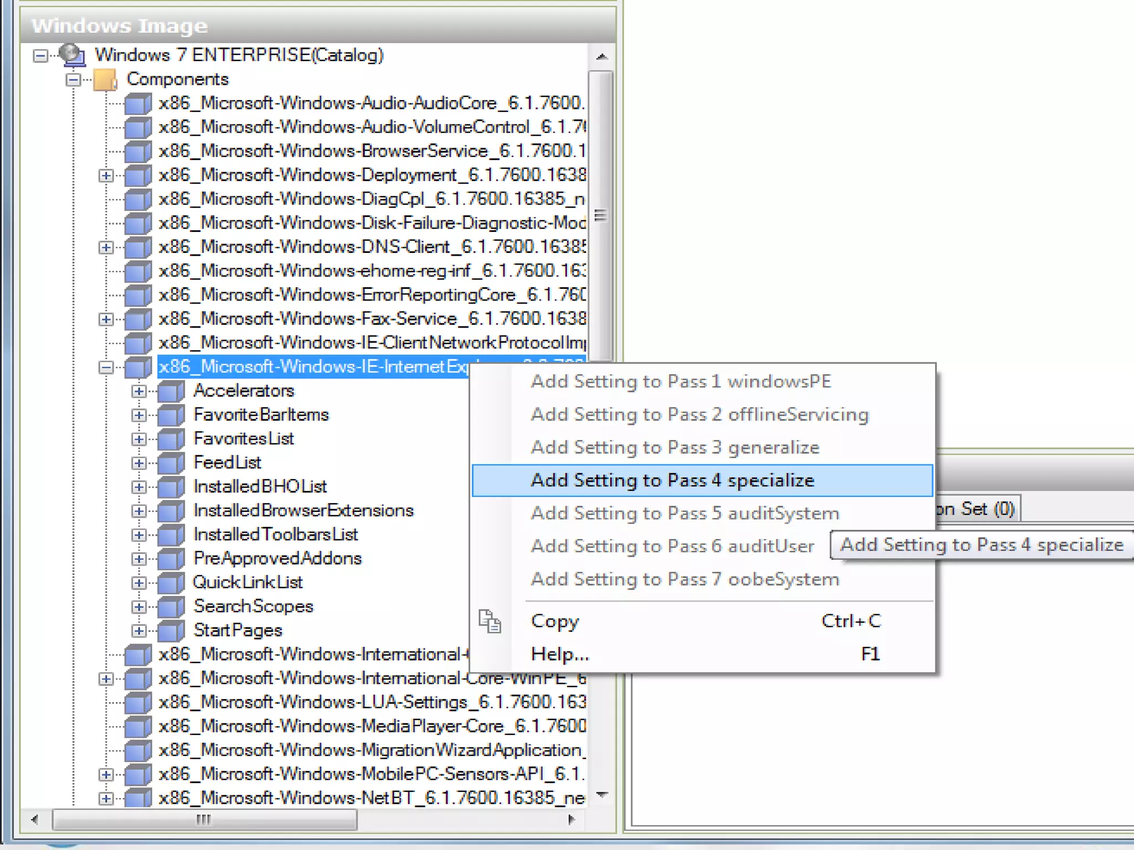
Task: Choose Add Setting to Pass 7 oobeSystem
Action: pos(703,579)
